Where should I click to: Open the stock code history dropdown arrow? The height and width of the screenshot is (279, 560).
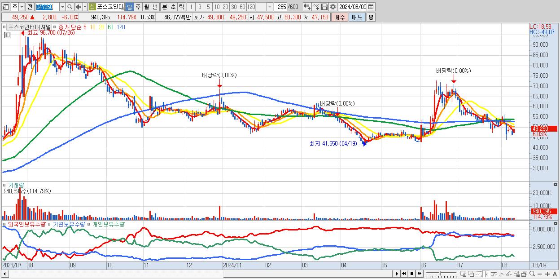63,7
